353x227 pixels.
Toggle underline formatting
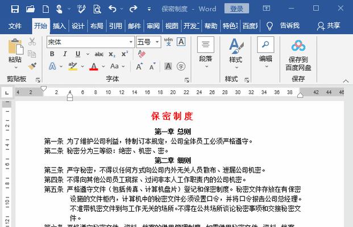(78, 54)
